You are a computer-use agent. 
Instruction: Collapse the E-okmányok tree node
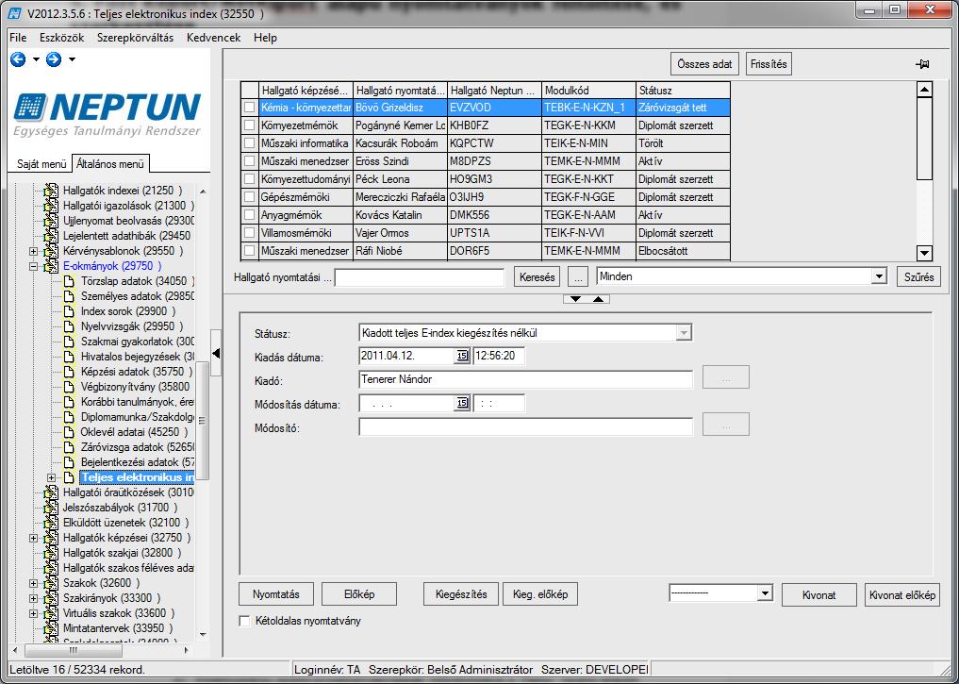tap(34, 266)
